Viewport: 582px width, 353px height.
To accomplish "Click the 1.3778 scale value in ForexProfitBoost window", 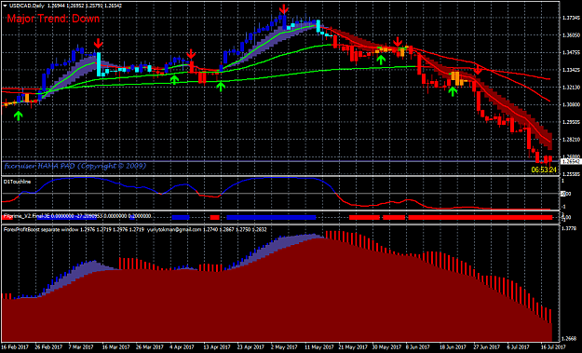I will coord(570,228).
